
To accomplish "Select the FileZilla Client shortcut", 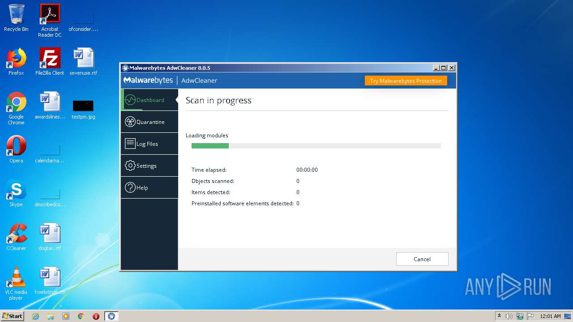I will (x=50, y=62).
